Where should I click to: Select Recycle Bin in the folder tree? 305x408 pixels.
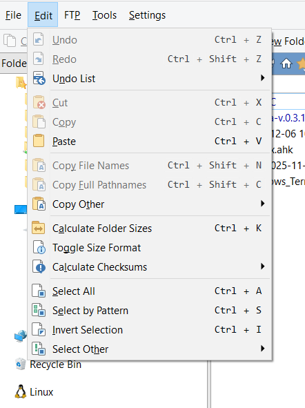click(x=55, y=365)
